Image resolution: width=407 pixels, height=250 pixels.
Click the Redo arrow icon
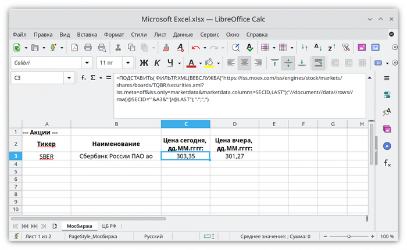(213, 48)
